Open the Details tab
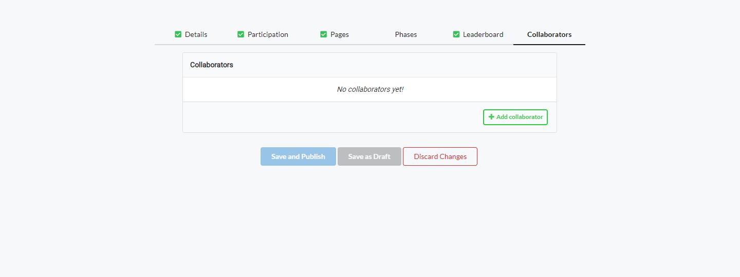The width and height of the screenshot is (740, 277). pyautogui.click(x=196, y=34)
